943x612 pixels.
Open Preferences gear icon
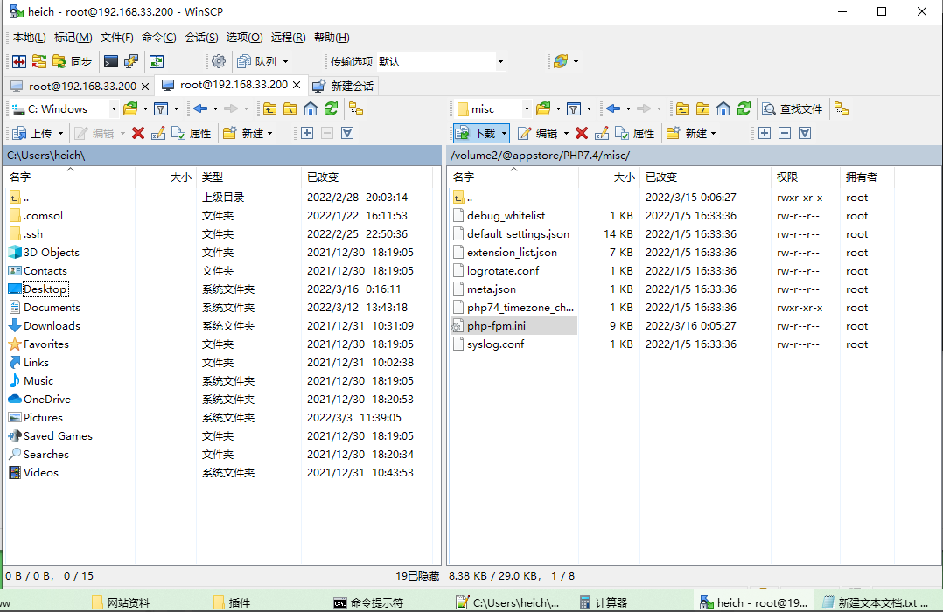(x=219, y=61)
